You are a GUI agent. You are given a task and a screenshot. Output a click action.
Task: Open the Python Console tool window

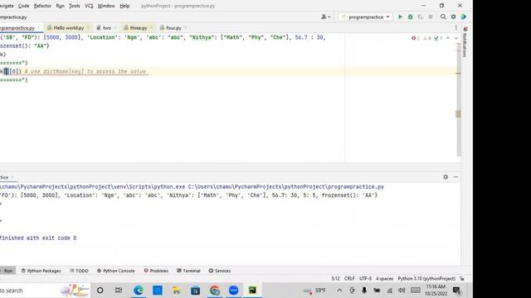click(x=116, y=271)
